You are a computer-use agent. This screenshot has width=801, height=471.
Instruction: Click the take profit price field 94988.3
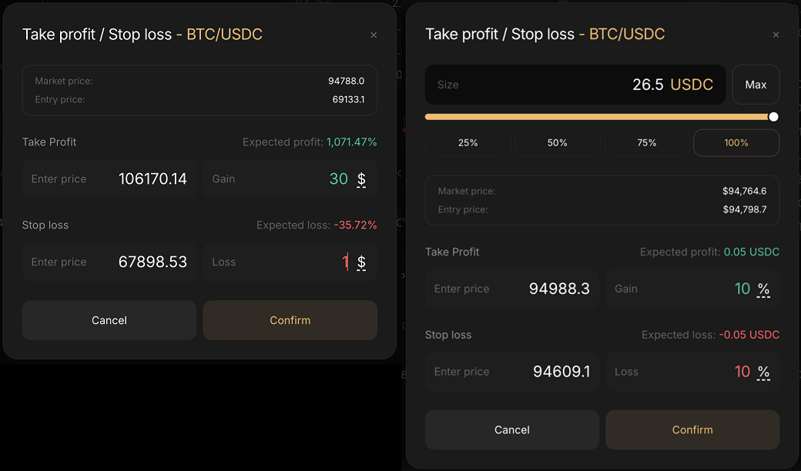coord(512,289)
